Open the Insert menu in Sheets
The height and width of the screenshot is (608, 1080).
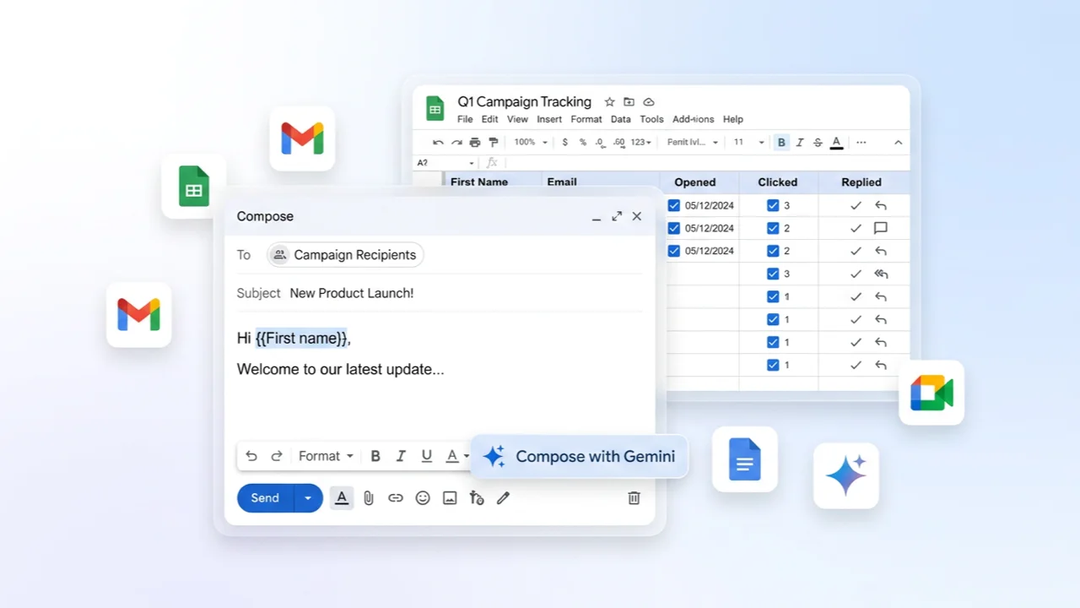pos(549,119)
